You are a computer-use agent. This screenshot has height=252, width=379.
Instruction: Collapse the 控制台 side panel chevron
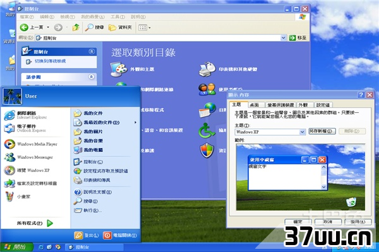[92, 52]
